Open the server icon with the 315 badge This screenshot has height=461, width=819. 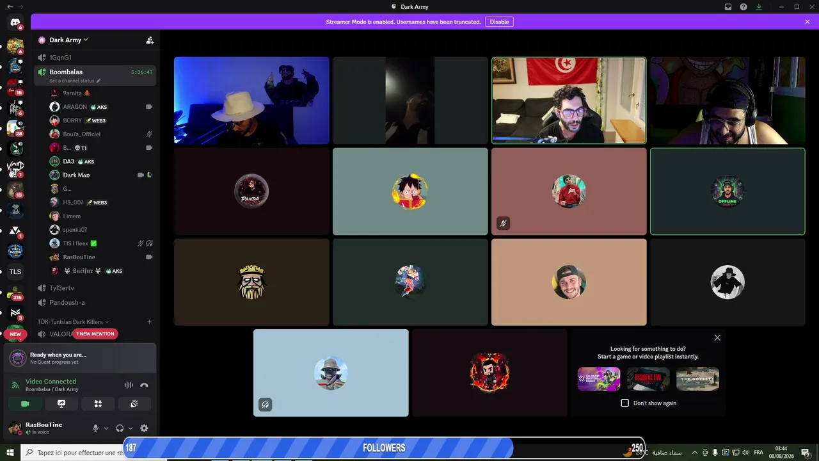click(x=15, y=293)
